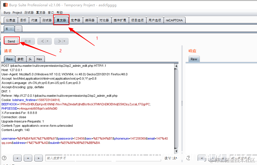Click the Burp Suite logo icon
The height and width of the screenshot is (165, 257).
5,5
